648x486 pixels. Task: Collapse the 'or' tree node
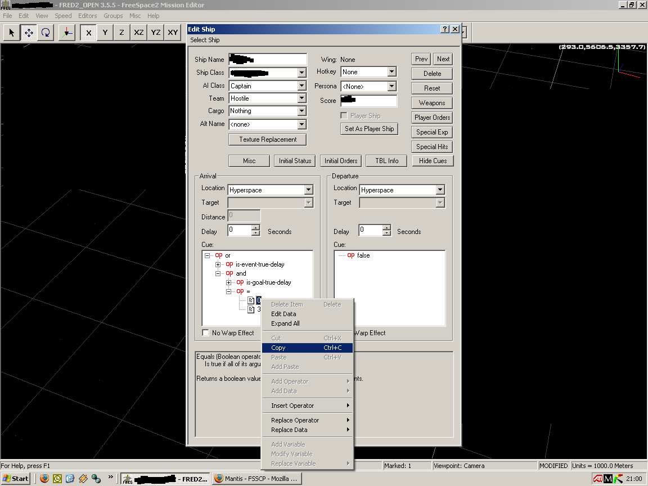coord(208,255)
